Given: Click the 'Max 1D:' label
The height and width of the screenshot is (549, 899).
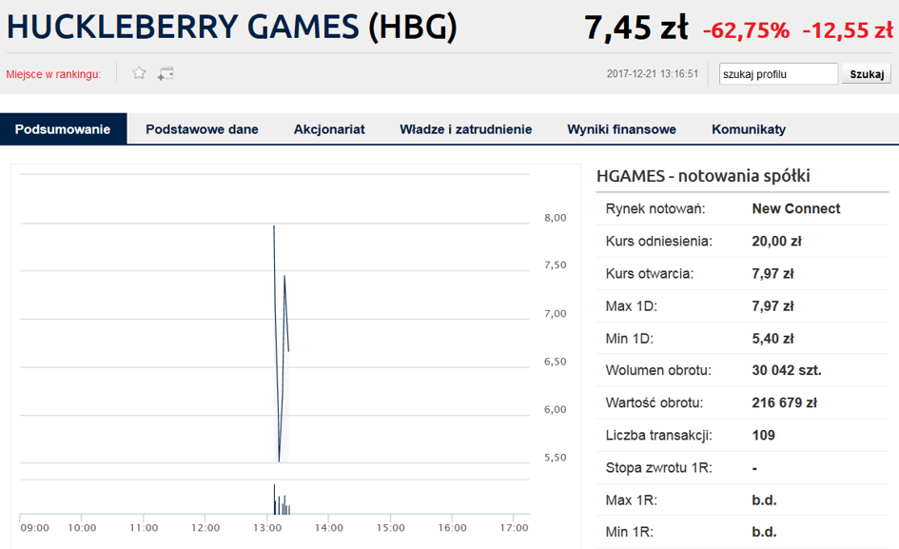Looking at the screenshot, I should tap(632, 305).
